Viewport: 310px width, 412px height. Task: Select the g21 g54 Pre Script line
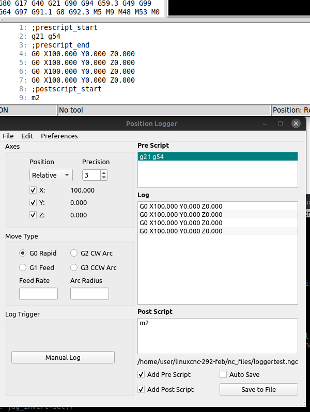(218, 157)
